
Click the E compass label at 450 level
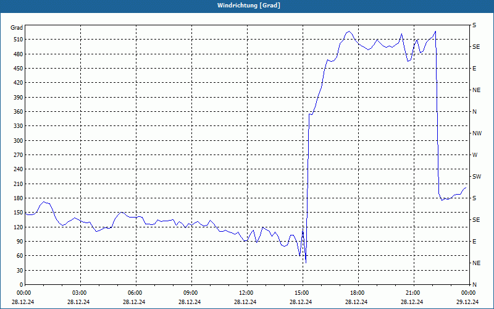[474, 69]
